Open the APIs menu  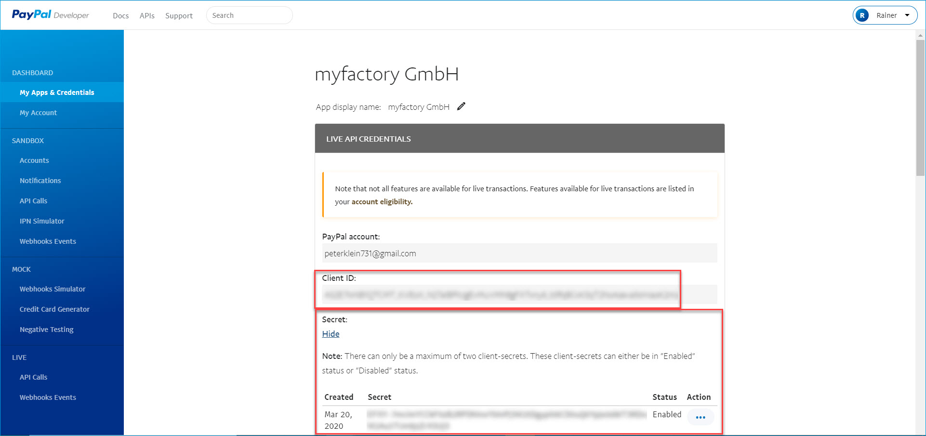[x=147, y=16]
